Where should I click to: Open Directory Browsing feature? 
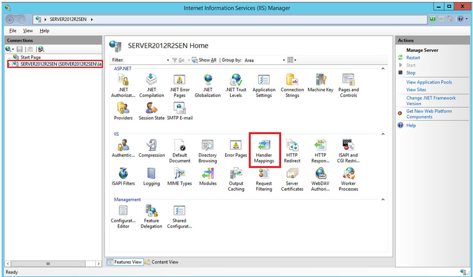pyautogui.click(x=208, y=151)
